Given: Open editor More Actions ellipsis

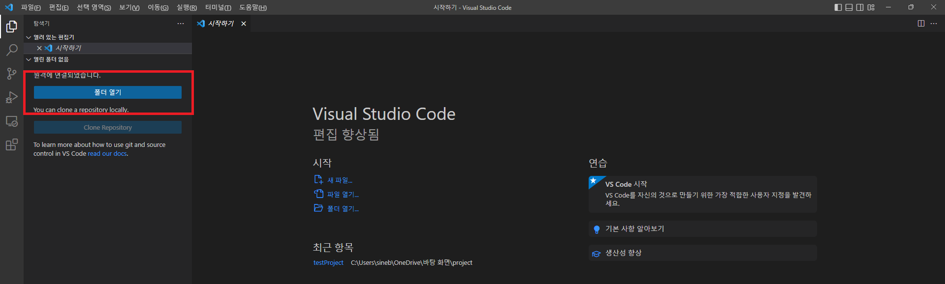Looking at the screenshot, I should coord(934,24).
